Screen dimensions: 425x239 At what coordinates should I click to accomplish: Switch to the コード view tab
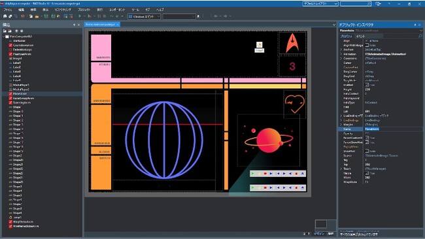pos(306,234)
